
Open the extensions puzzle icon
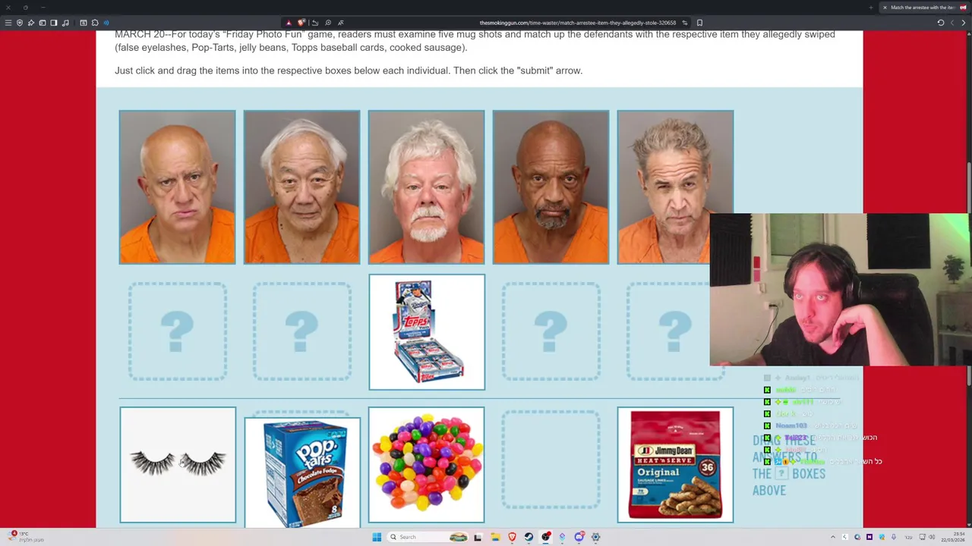(x=95, y=23)
